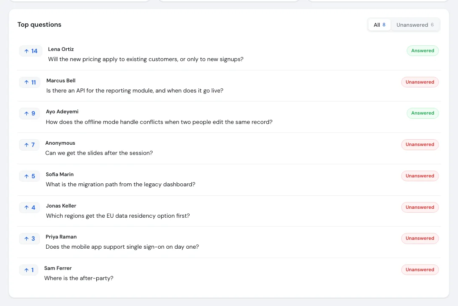Select the author name Sofia Marin
This screenshot has width=458, height=306.
60,174
